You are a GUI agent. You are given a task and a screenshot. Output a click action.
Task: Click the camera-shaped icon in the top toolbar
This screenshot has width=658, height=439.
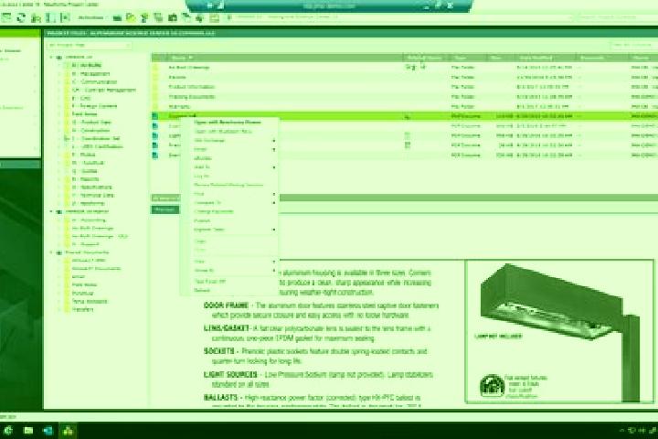click(x=172, y=17)
